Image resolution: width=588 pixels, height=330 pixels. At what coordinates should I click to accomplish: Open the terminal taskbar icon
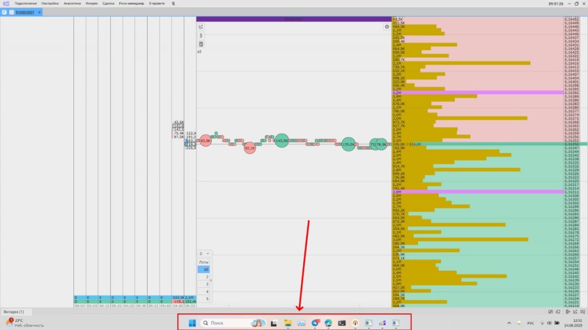tap(342, 323)
